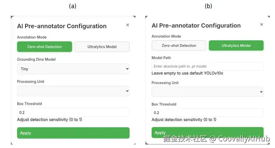Click the Box Threshold field in right dialog
The width and height of the screenshot is (275, 148).
point(208,113)
